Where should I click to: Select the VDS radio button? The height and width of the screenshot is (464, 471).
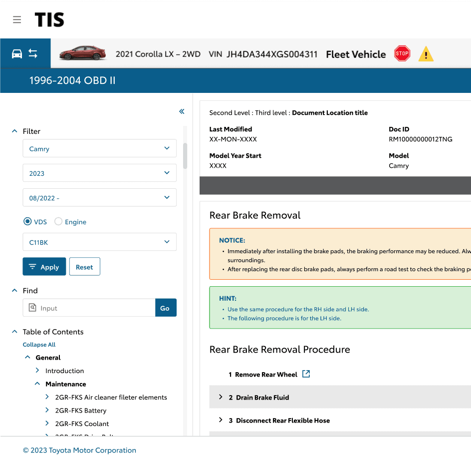pos(27,222)
